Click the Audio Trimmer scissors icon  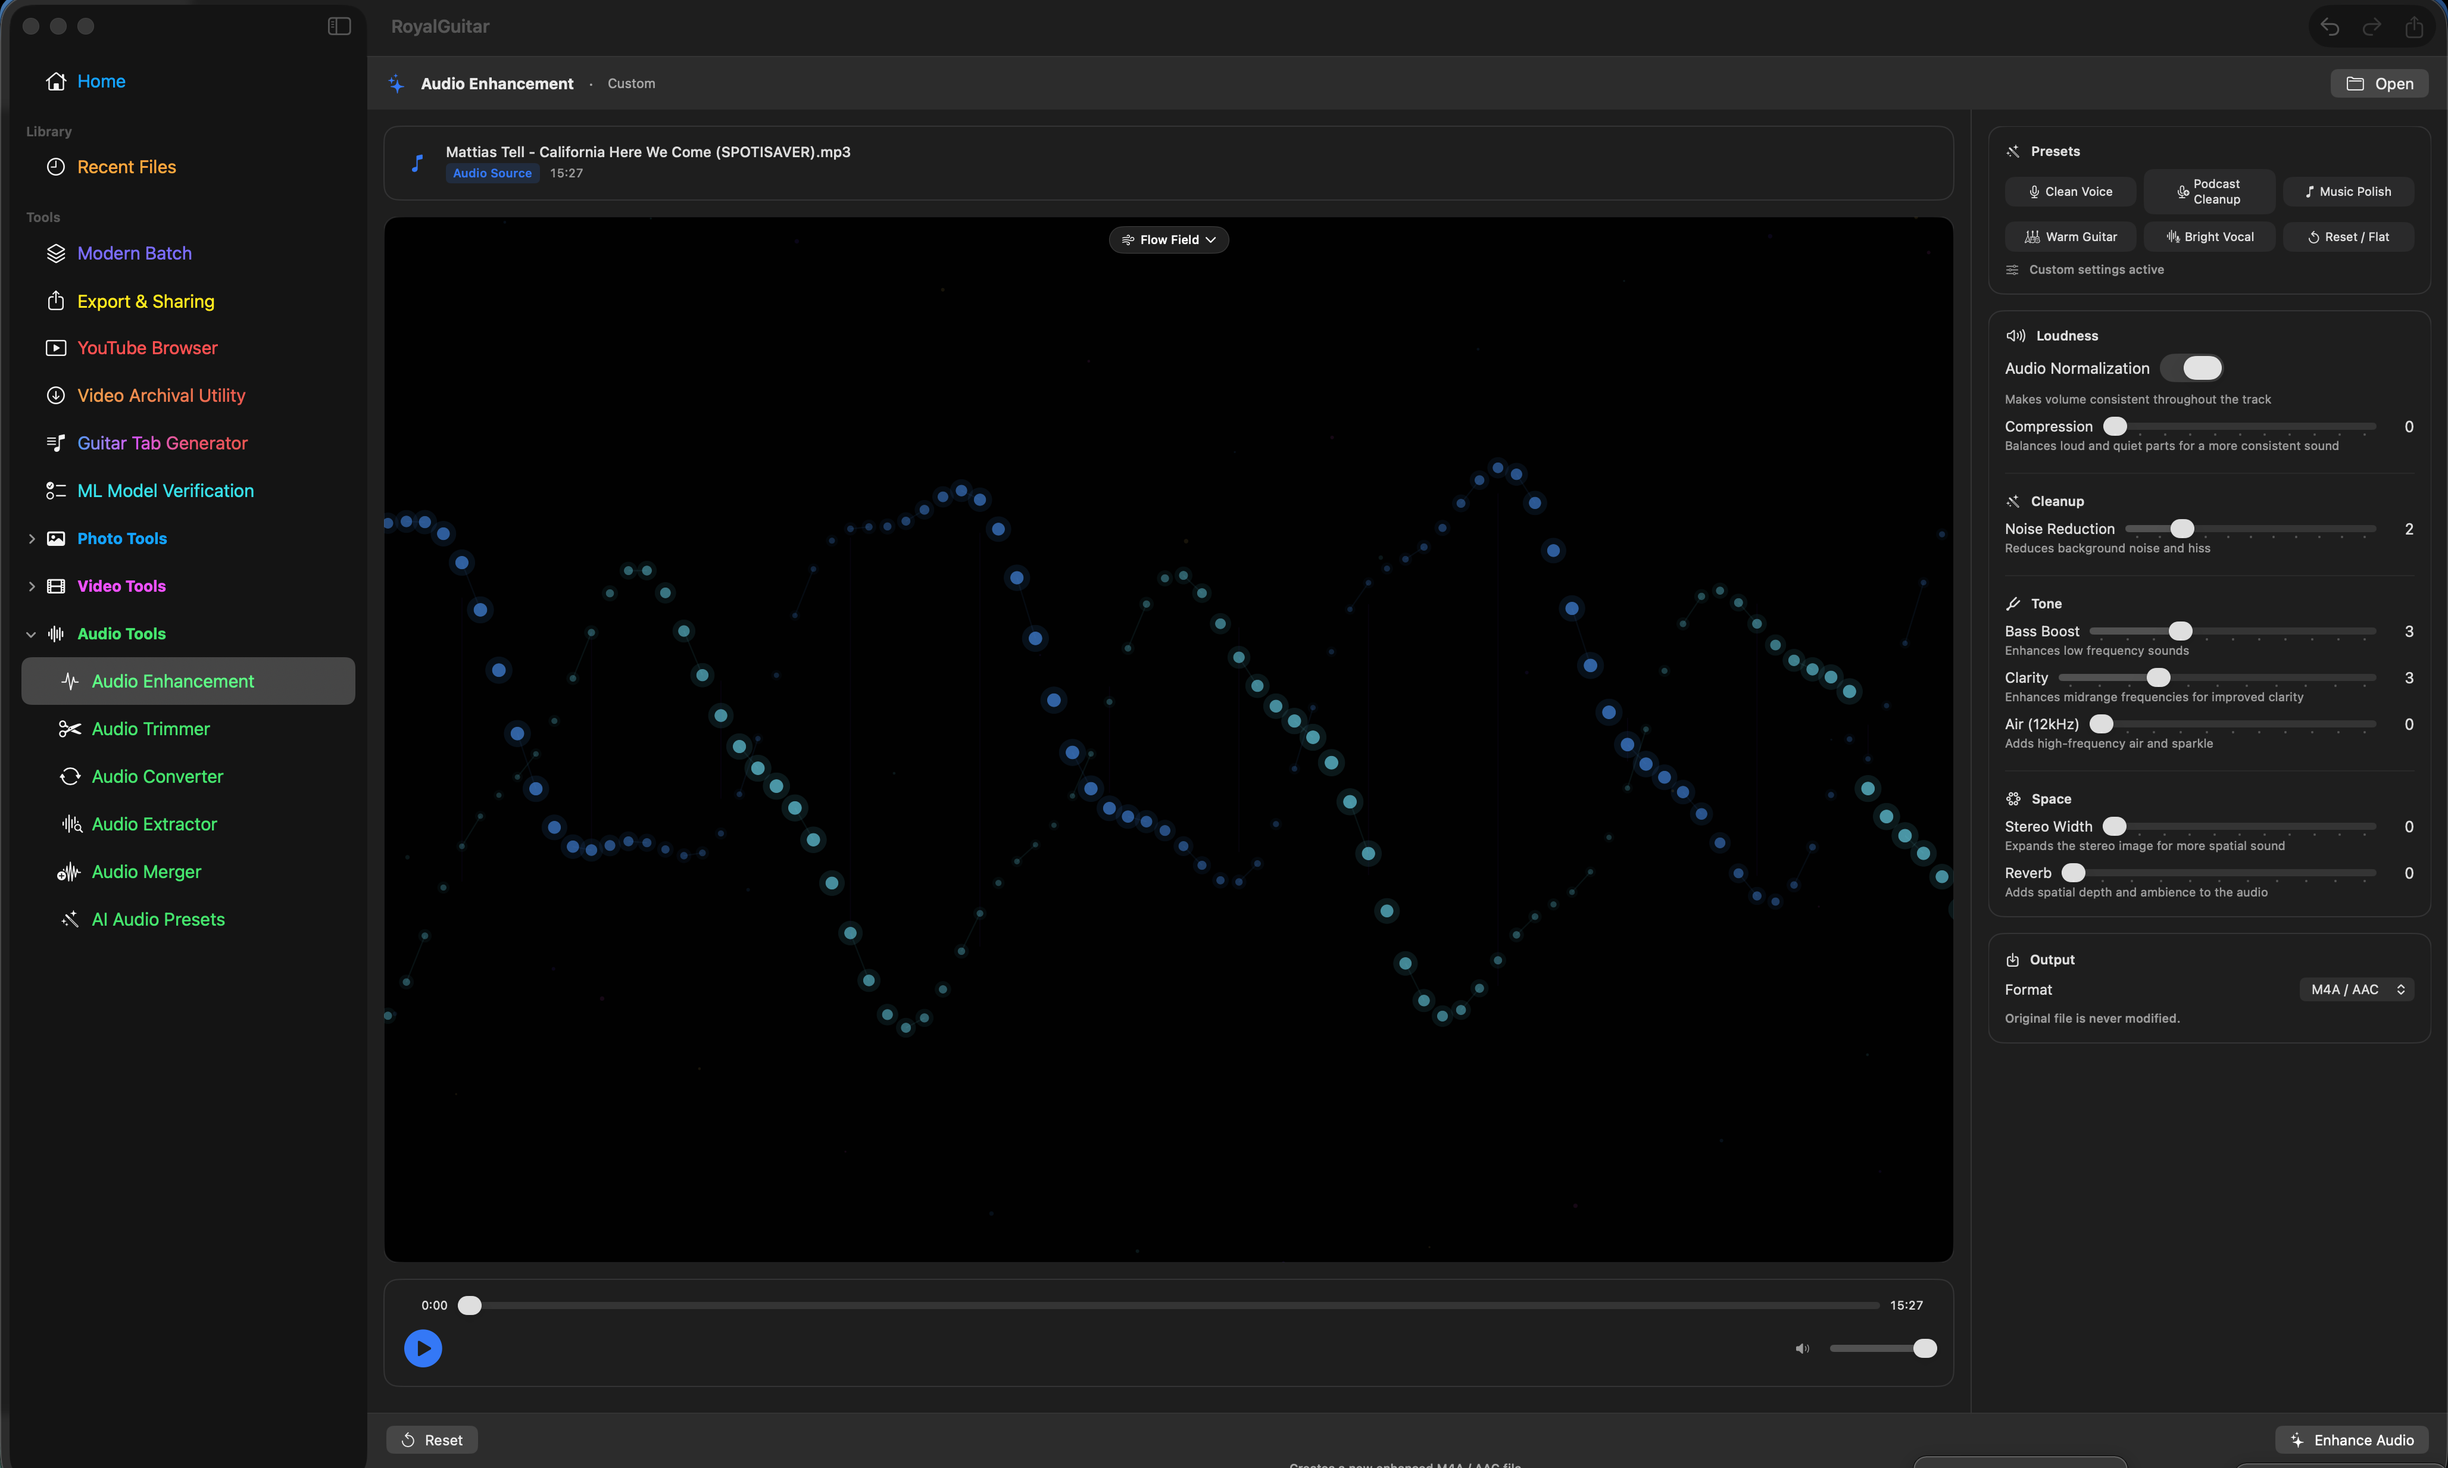pos(70,729)
